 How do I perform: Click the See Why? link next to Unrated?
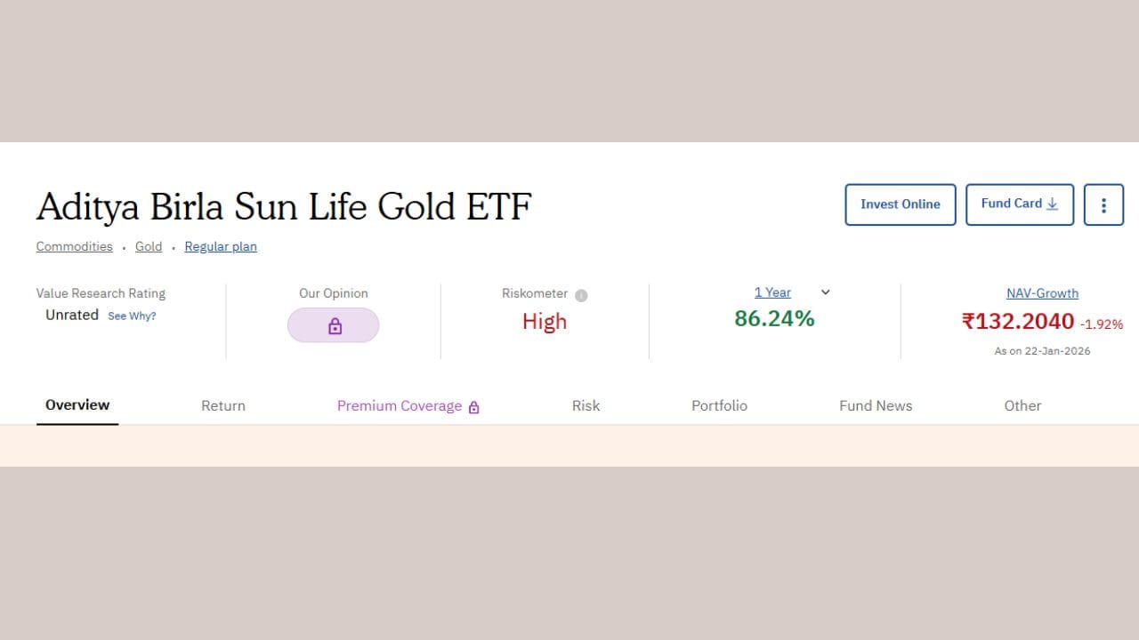pos(132,316)
